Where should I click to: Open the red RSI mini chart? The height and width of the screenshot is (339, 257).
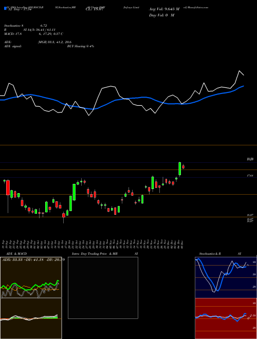[x=226, y=318]
